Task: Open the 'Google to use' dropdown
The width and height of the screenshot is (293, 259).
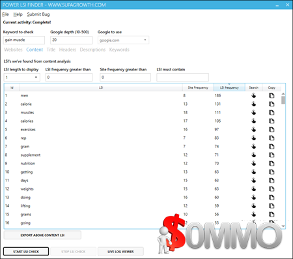Action: [x=123, y=40]
